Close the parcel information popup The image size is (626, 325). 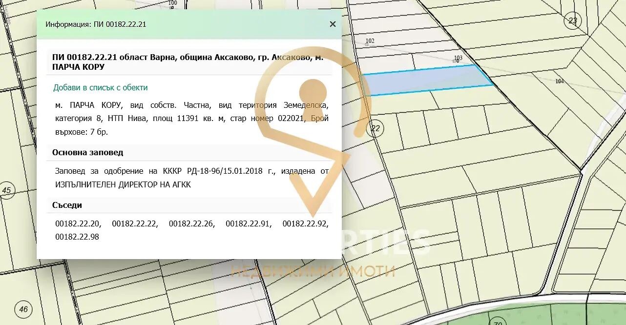point(333,24)
